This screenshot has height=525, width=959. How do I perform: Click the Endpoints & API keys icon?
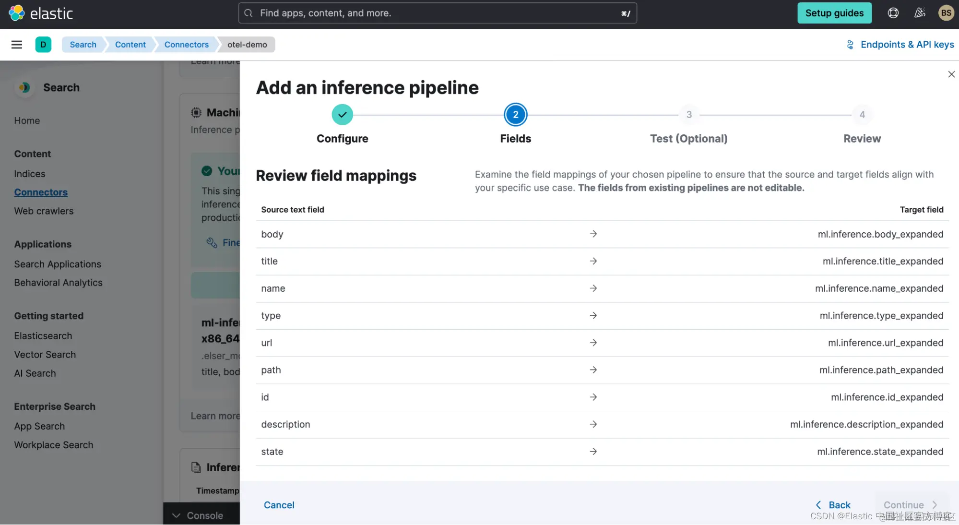[x=850, y=45]
